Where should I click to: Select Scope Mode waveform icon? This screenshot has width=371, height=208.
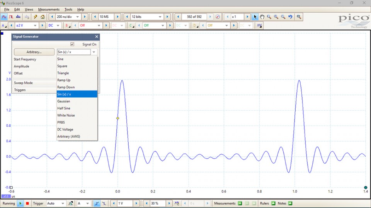[x=4, y=17]
